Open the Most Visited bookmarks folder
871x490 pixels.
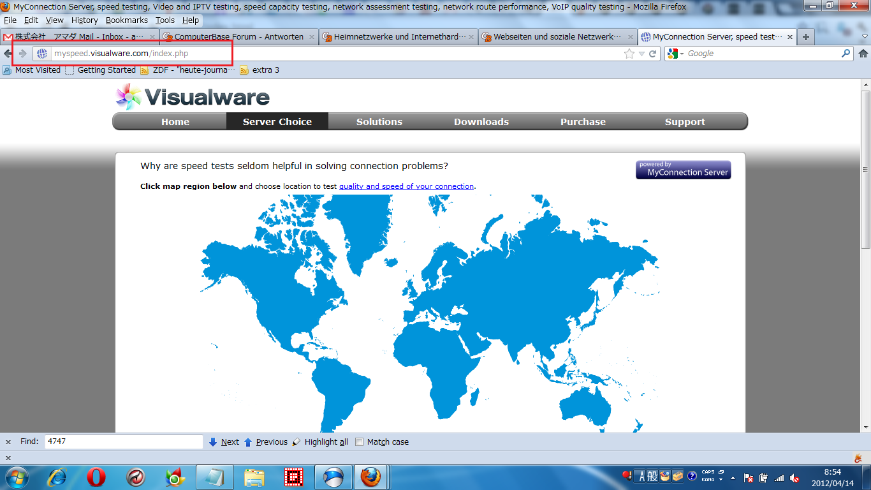[32, 70]
